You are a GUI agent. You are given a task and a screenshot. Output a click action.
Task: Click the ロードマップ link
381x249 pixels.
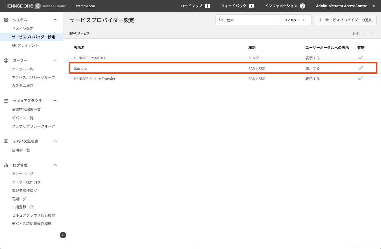[x=191, y=6]
